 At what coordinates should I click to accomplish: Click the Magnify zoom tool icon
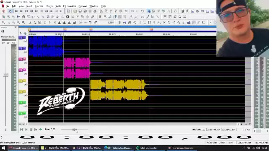pyautogui.click(x=3, y=22)
